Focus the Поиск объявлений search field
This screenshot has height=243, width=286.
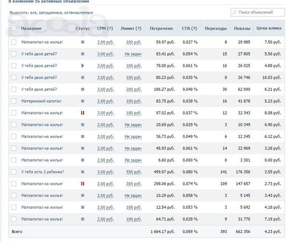click(x=258, y=12)
